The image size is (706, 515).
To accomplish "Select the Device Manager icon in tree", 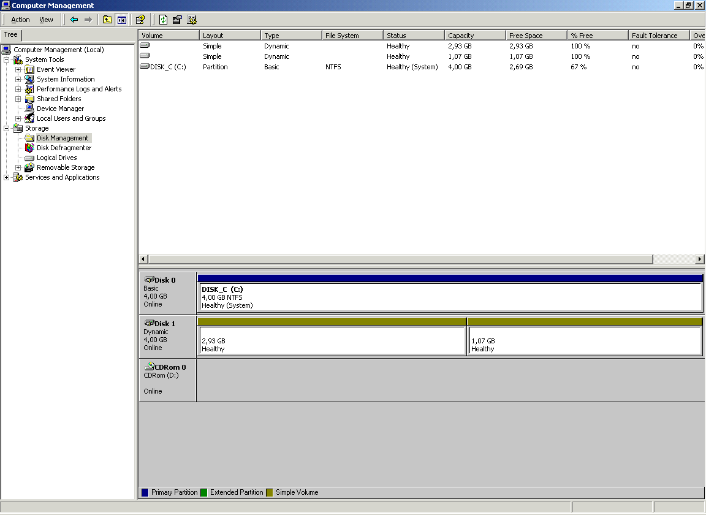I will tap(29, 109).
